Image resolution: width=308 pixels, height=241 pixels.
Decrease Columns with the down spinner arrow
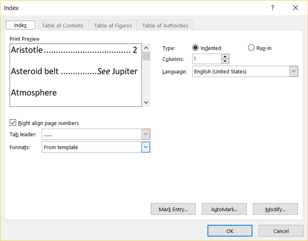click(225, 61)
